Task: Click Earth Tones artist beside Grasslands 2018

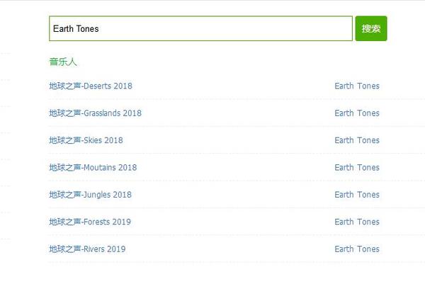Action: (357, 113)
